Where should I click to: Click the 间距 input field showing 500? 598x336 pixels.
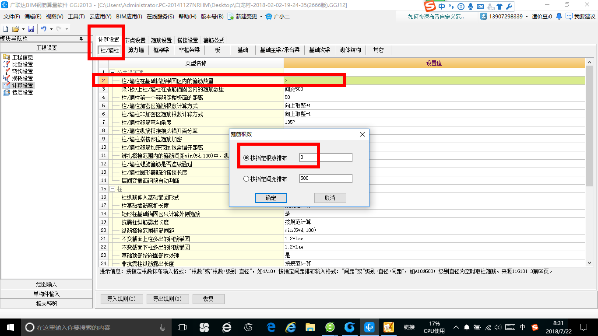point(326,178)
